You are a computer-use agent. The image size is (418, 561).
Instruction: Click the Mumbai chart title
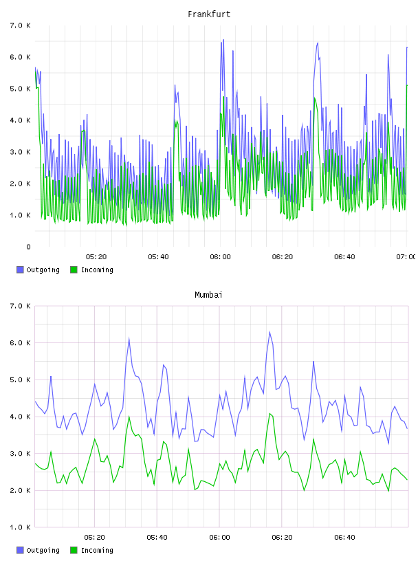208,295
